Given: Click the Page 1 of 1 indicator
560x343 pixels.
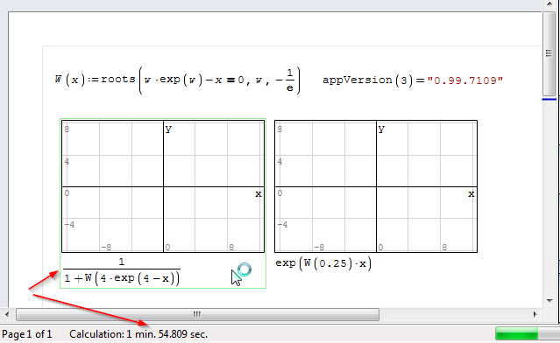Looking at the screenshot, I should [27, 334].
